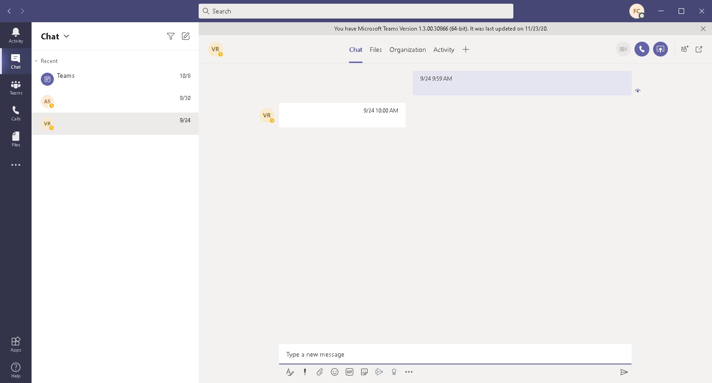Open the Calls section in sidebar
The width and height of the screenshot is (712, 383).
[x=16, y=113]
